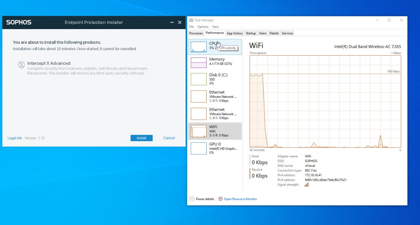Image resolution: width=420 pixels, height=225 pixels.
Task: Switch to the App history tab
Action: click(x=235, y=33)
